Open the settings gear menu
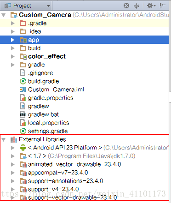The height and width of the screenshot is (203, 171). 151,6
